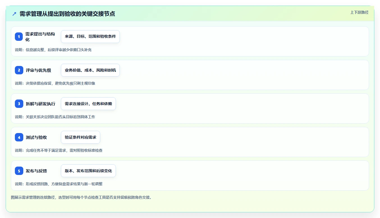
Task: Click the step 5 number badge
Action: 19,171
